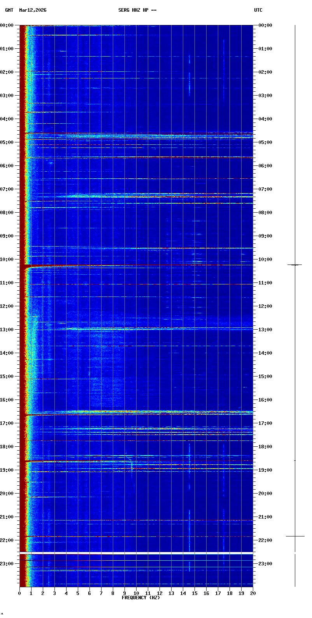Click the 5 Hz frequency tick label
Screen dimensions: 312x618
(x=78, y=593)
